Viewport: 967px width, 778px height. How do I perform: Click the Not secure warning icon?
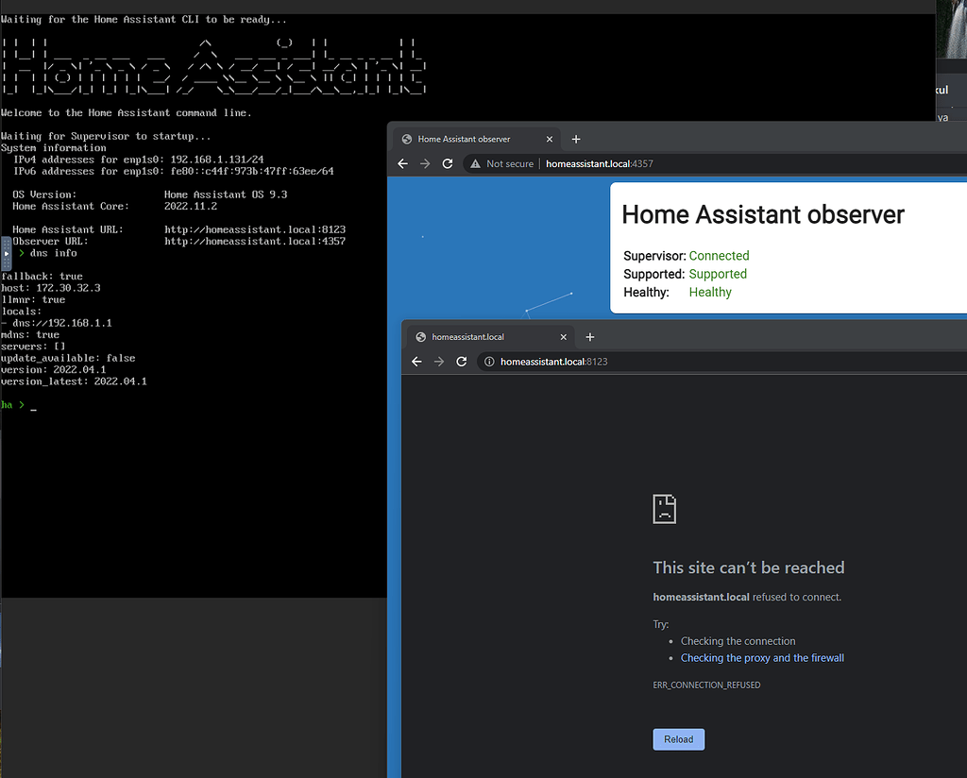tap(476, 163)
